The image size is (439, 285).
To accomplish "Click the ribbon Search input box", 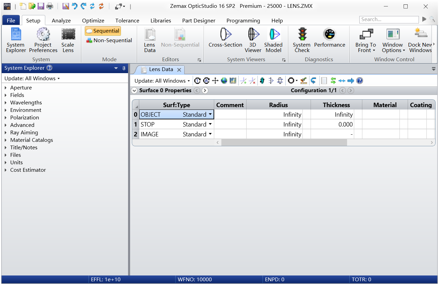I will point(389,20).
